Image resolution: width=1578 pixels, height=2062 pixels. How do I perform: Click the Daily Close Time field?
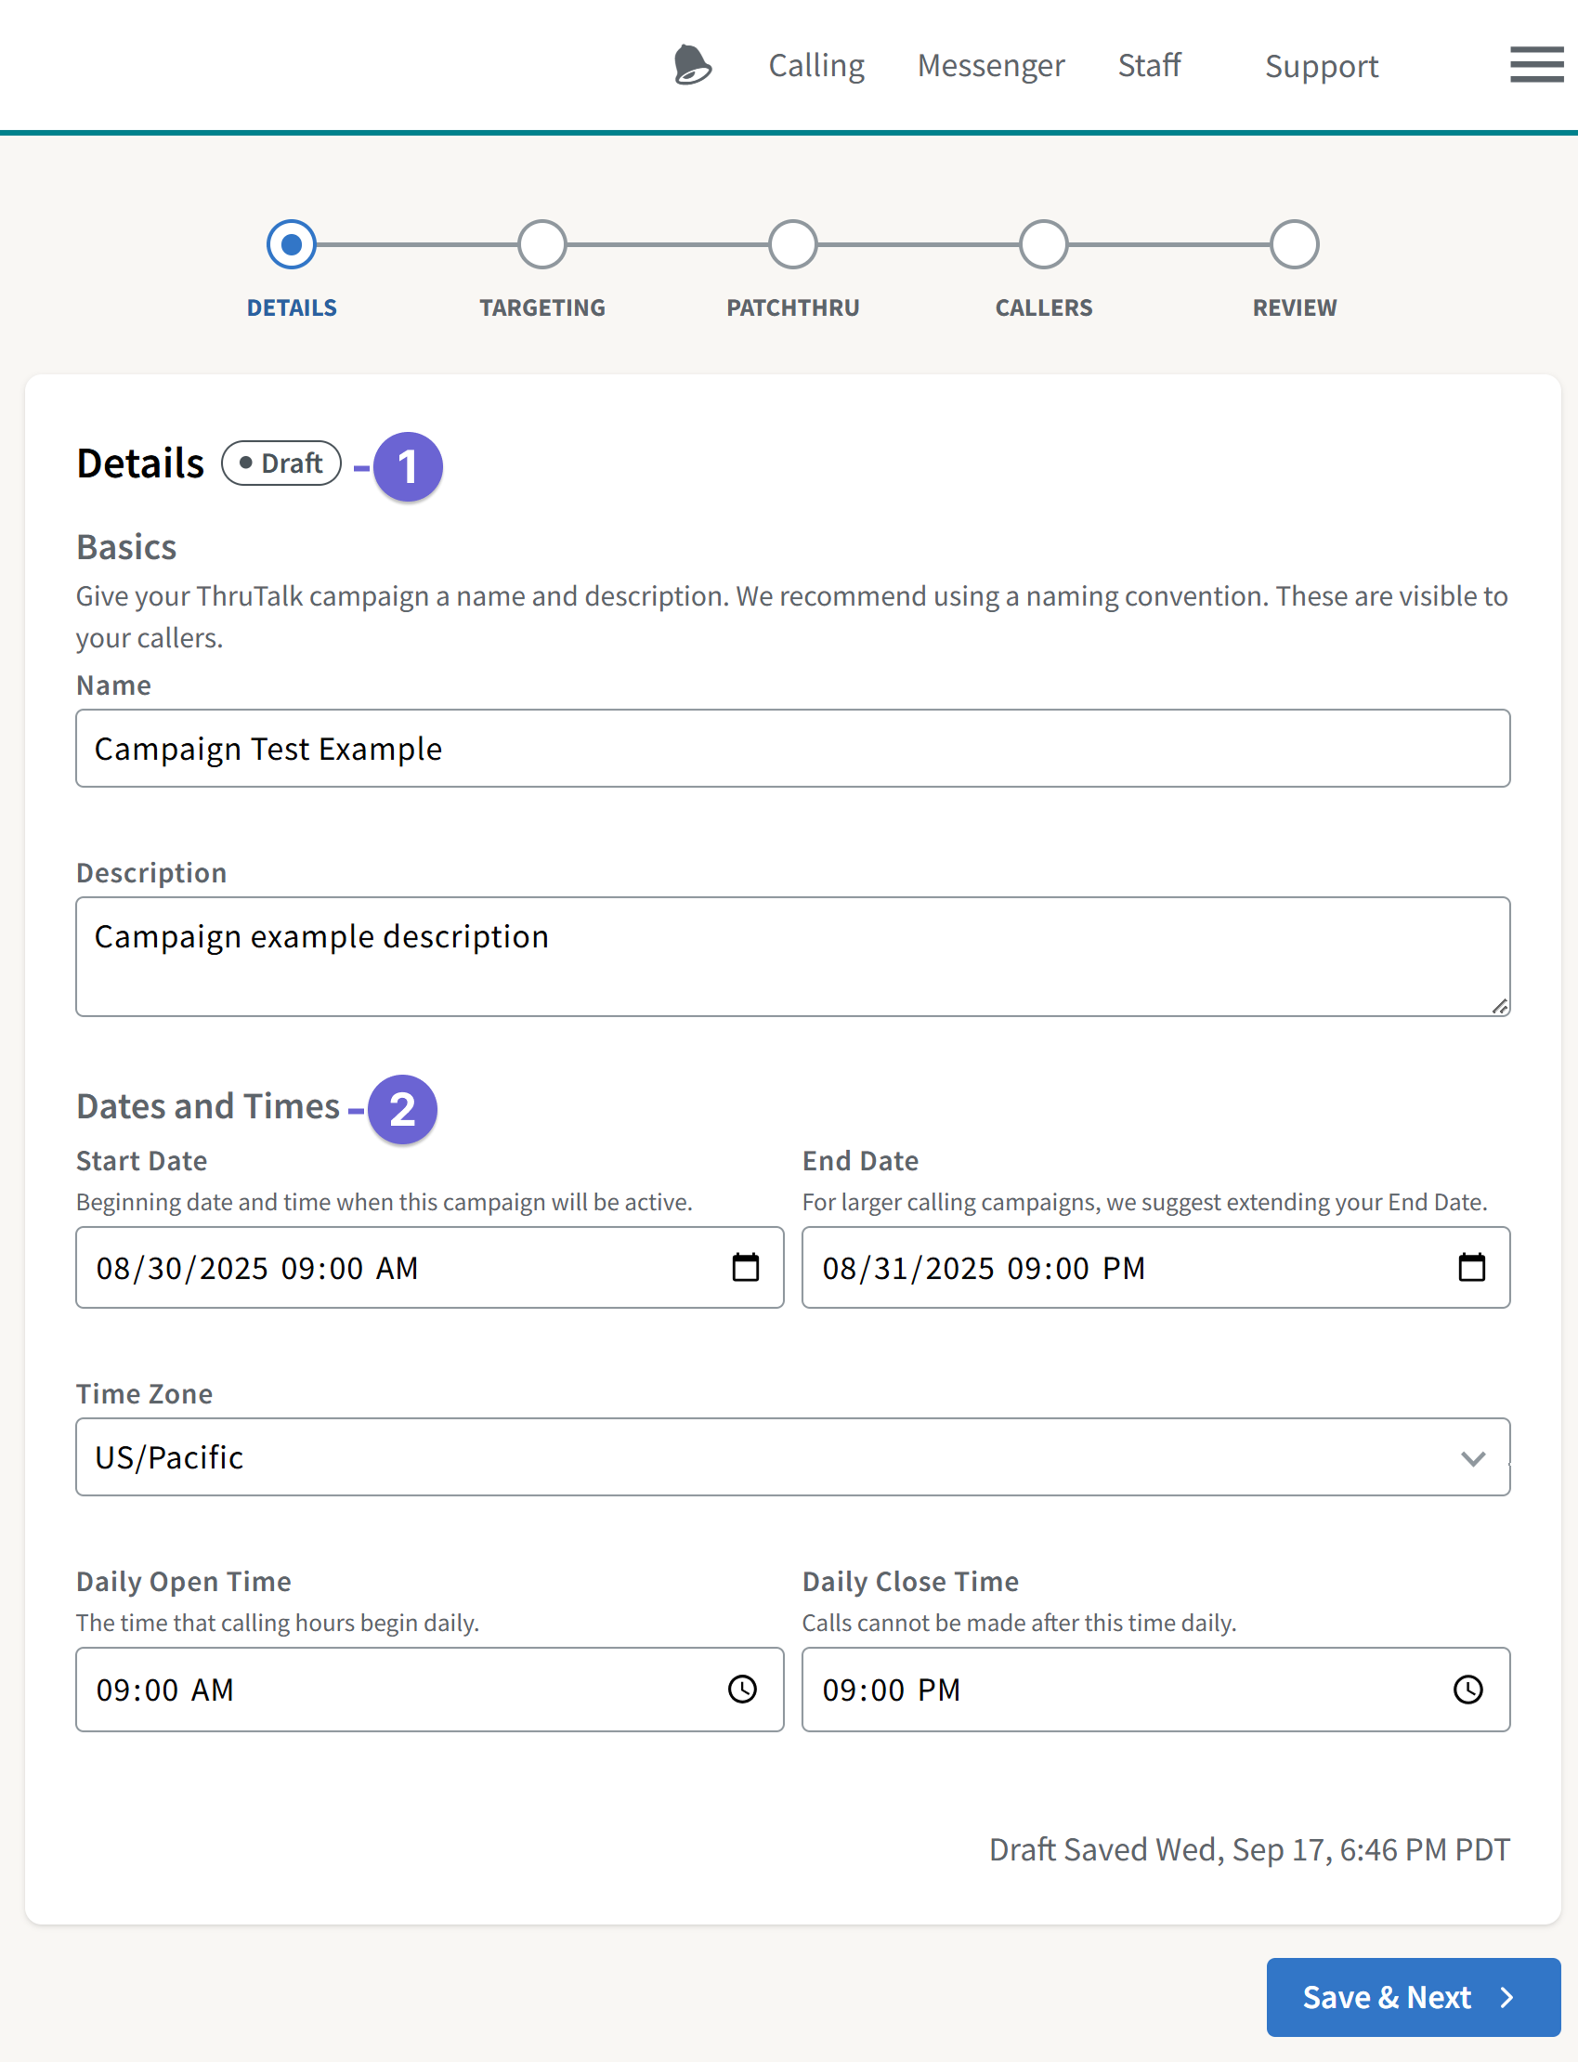pyautogui.click(x=1155, y=1689)
